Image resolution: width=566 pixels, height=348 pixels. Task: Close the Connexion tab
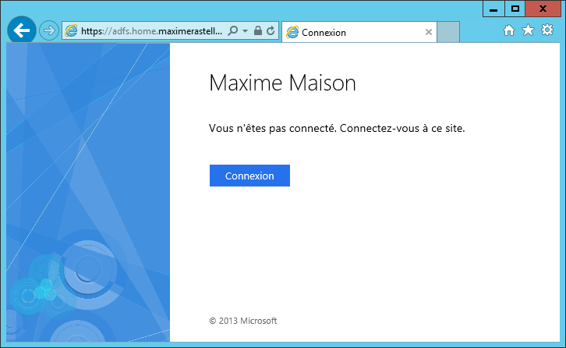point(429,32)
